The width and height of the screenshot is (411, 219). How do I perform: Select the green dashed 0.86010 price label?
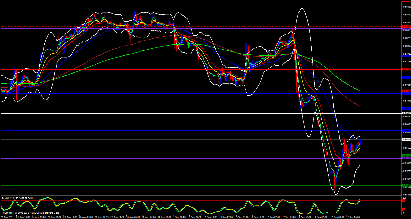pos(406,156)
